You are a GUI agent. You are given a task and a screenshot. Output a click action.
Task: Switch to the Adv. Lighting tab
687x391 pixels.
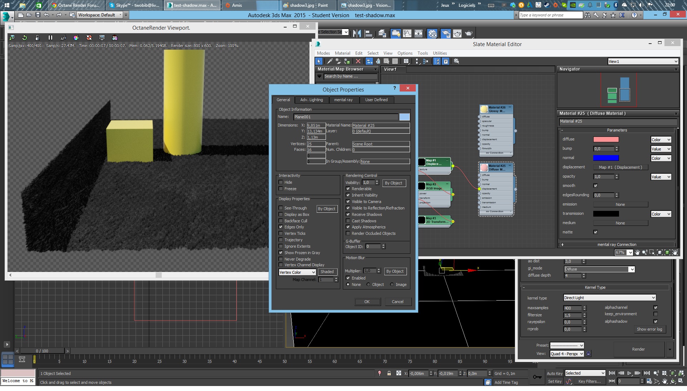pyautogui.click(x=311, y=100)
